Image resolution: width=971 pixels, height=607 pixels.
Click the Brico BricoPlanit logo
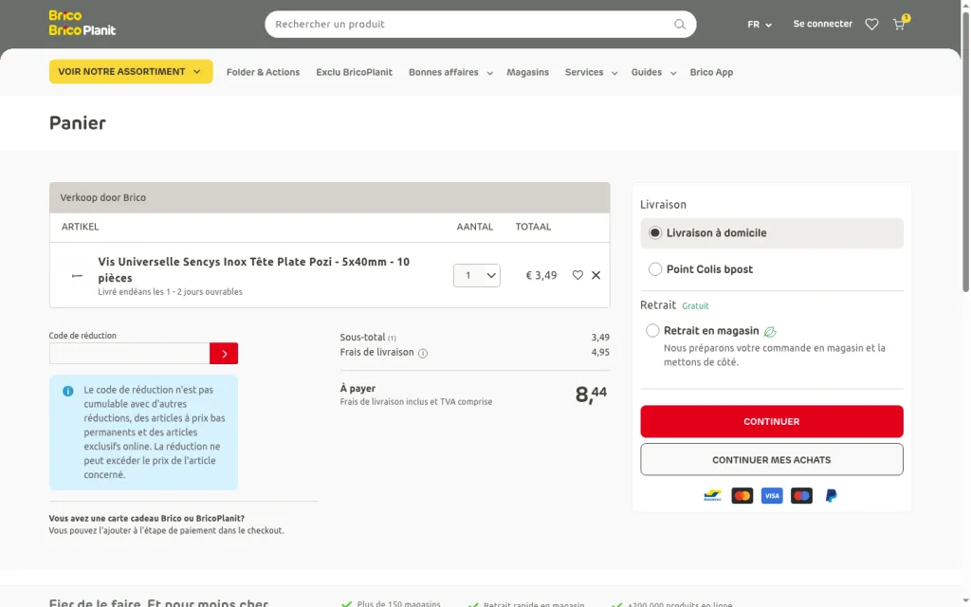(82, 23)
